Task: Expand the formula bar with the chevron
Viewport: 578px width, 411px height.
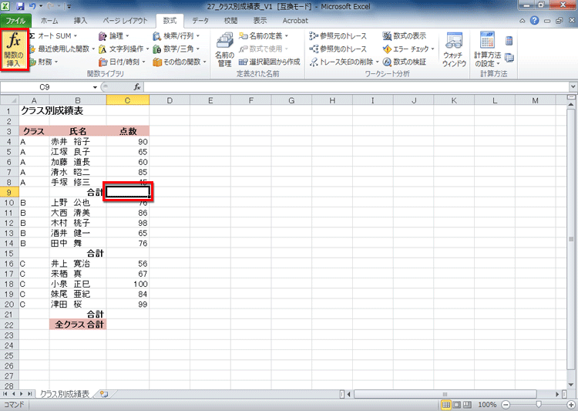Action: coord(573,87)
